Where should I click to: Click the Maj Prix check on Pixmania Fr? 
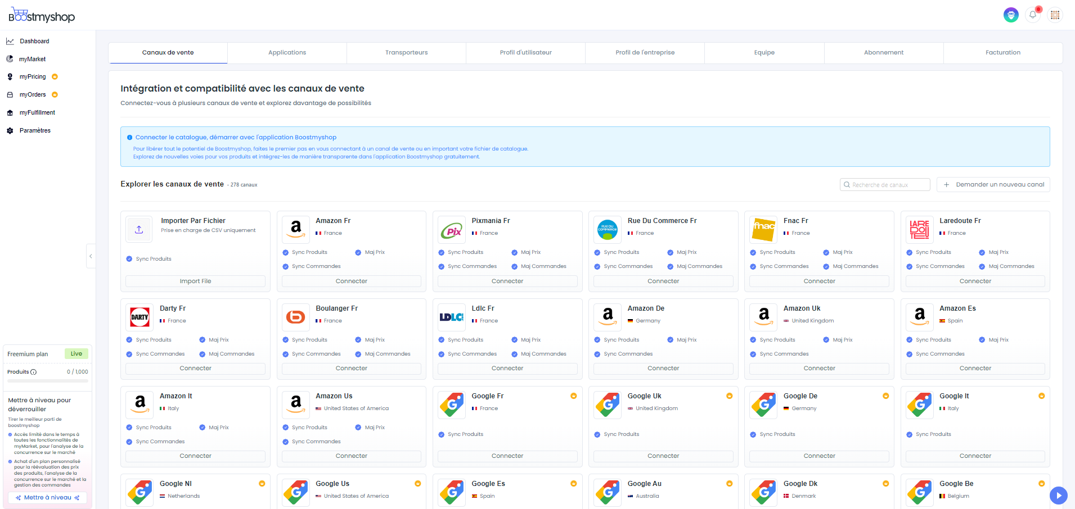click(514, 253)
